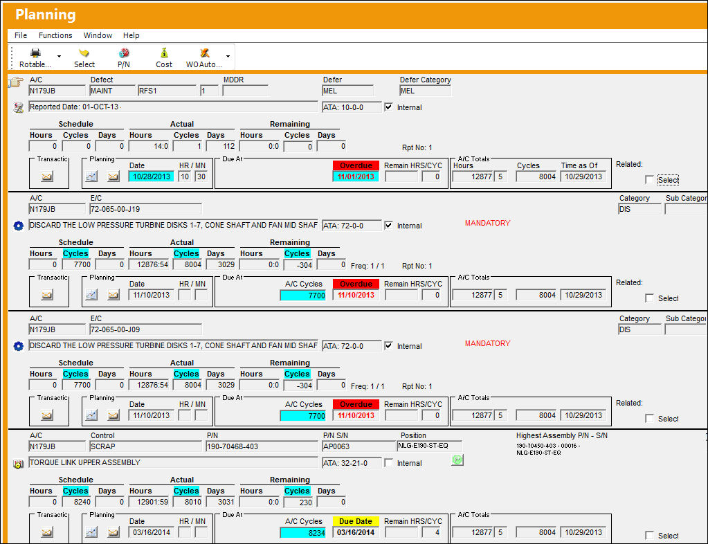The width and height of the screenshot is (708, 544).
Task: Open the Functions menu
Action: coord(55,35)
